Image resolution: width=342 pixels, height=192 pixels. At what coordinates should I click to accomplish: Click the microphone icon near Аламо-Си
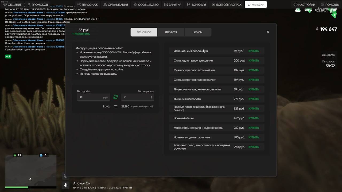pyautogui.click(x=65, y=185)
